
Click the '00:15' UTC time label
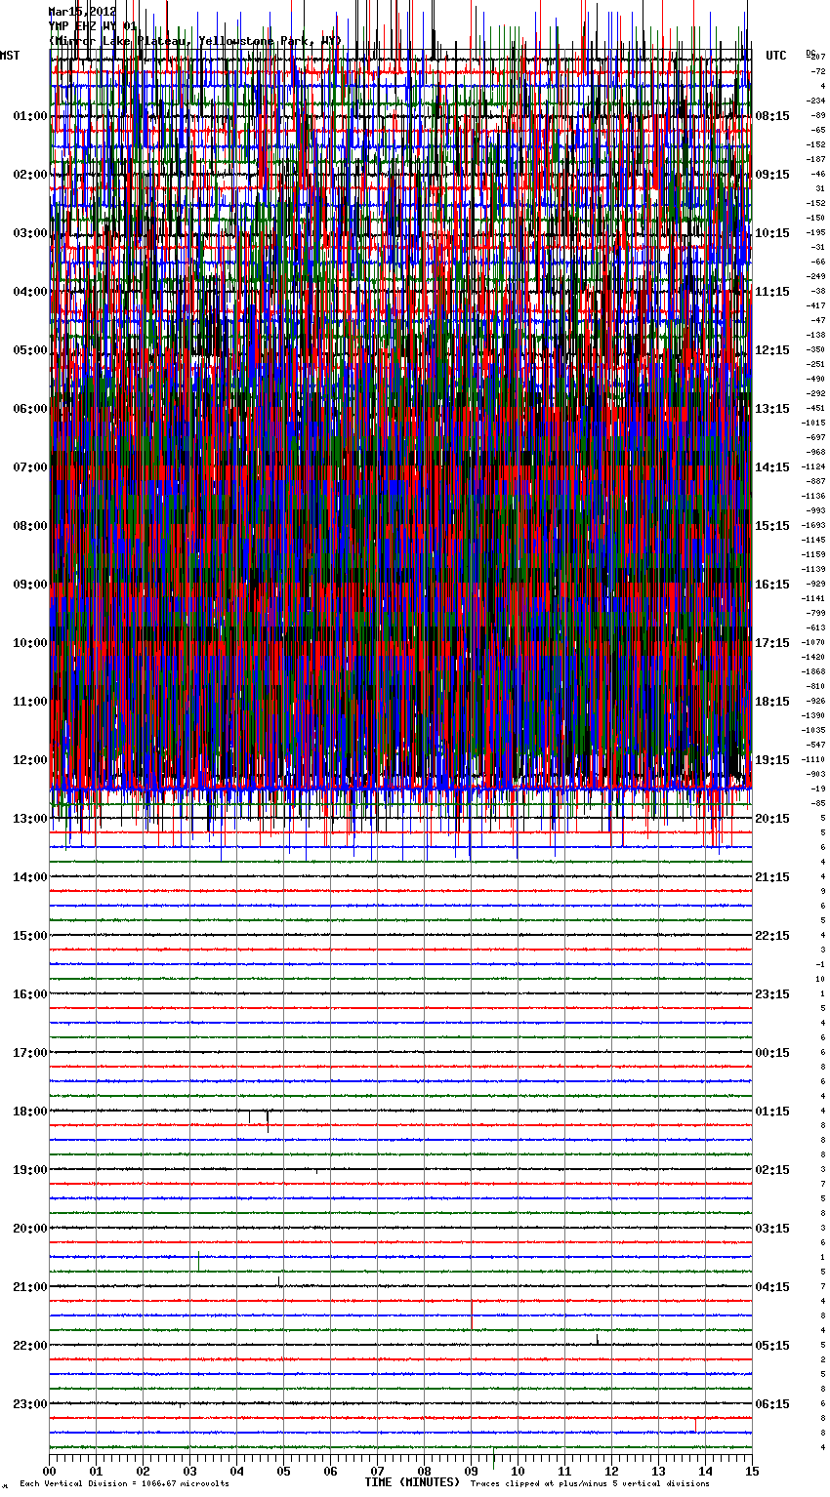[x=772, y=1053]
